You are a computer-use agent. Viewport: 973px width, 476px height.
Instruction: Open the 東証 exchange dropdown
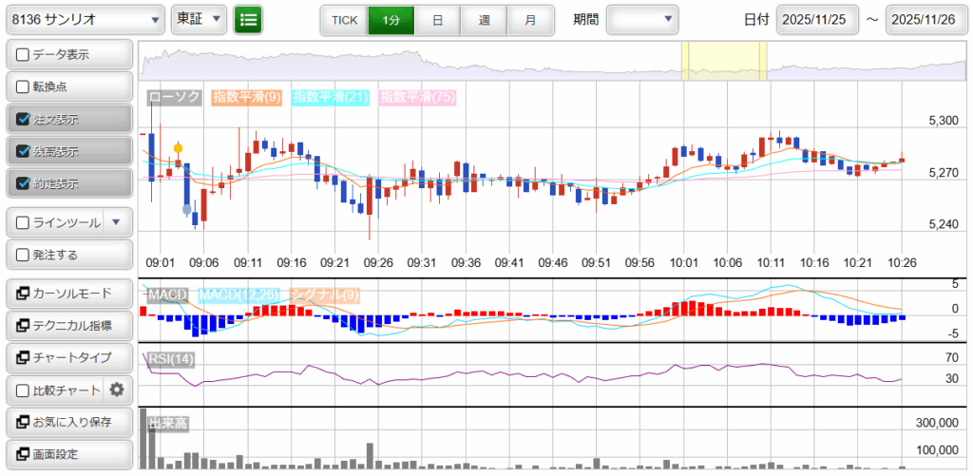point(199,19)
